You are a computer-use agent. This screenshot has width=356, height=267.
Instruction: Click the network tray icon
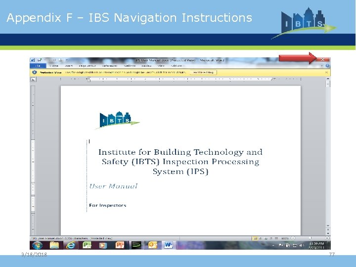coord(295,245)
